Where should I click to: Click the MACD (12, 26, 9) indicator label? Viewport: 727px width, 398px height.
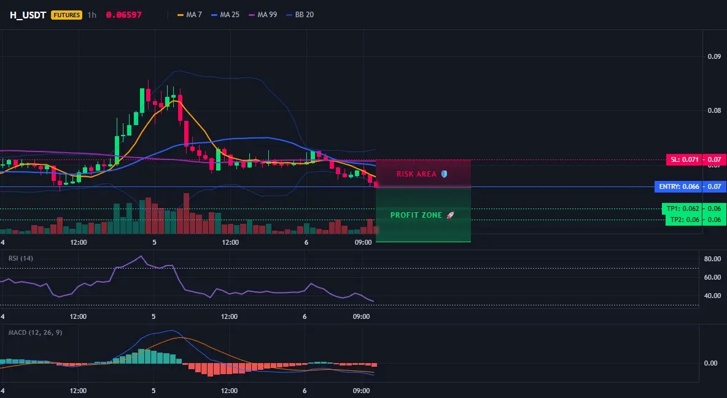point(35,332)
